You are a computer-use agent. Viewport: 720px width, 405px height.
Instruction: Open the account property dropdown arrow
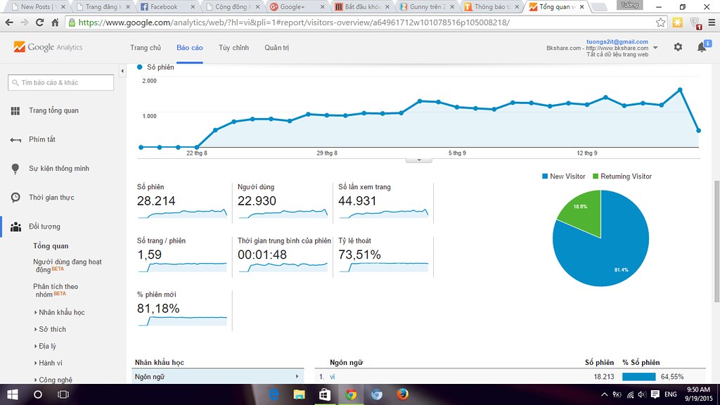coord(655,48)
